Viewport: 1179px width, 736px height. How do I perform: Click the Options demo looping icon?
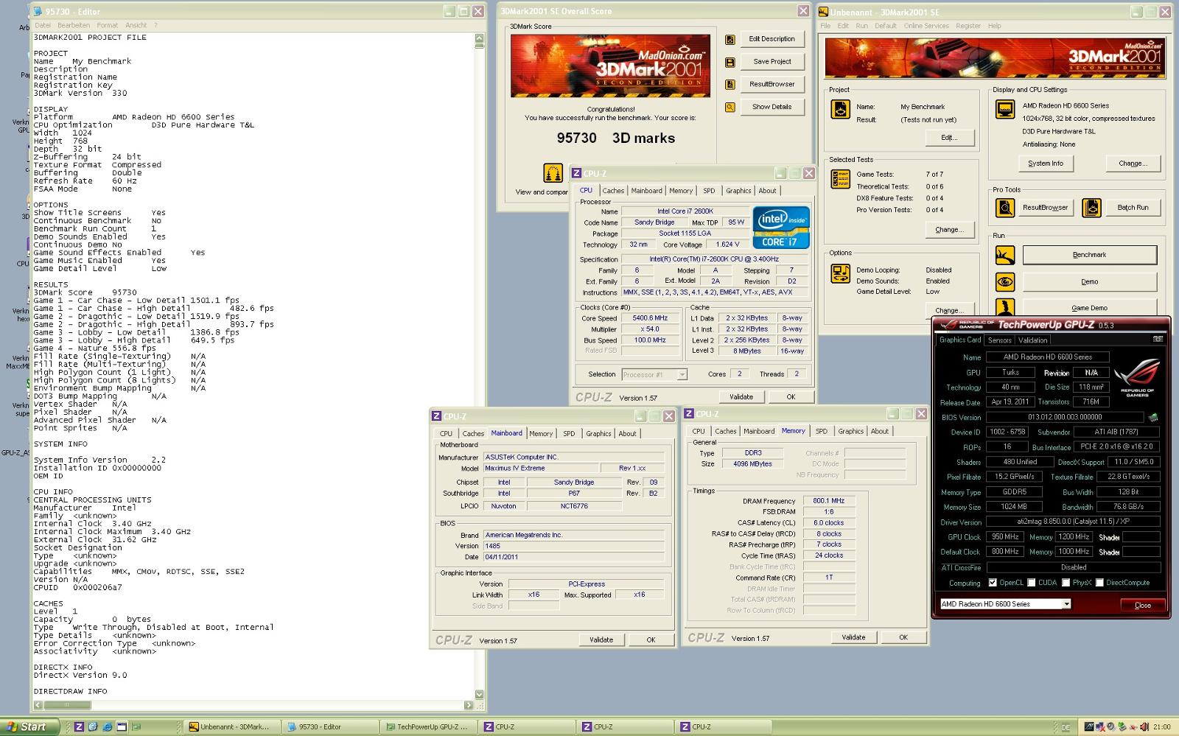(x=840, y=273)
